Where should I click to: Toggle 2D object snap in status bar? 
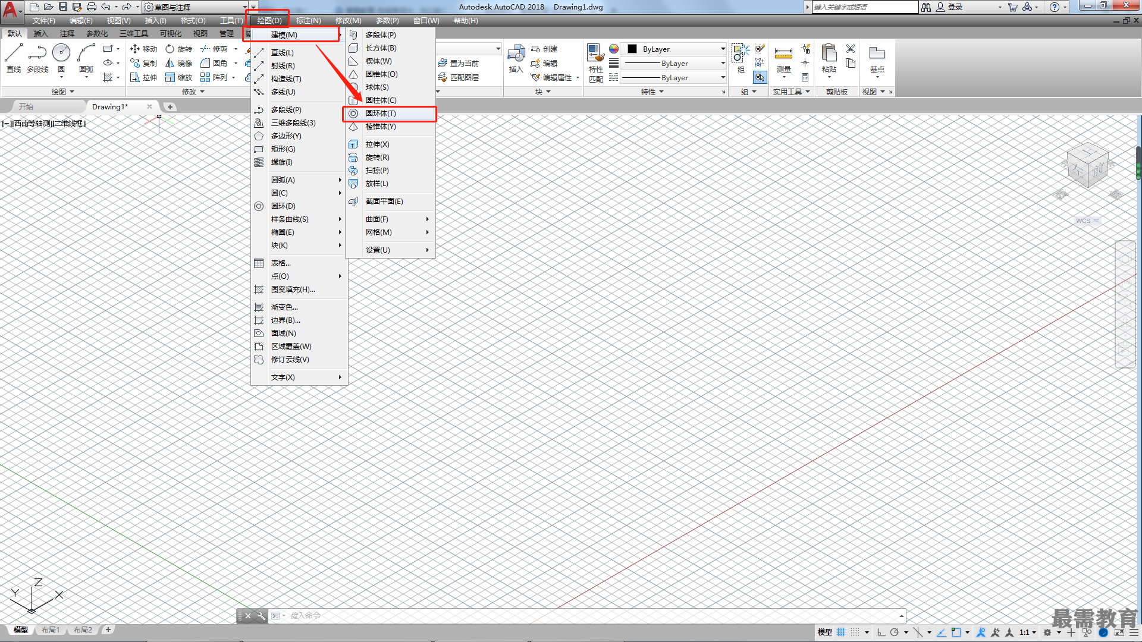[956, 632]
